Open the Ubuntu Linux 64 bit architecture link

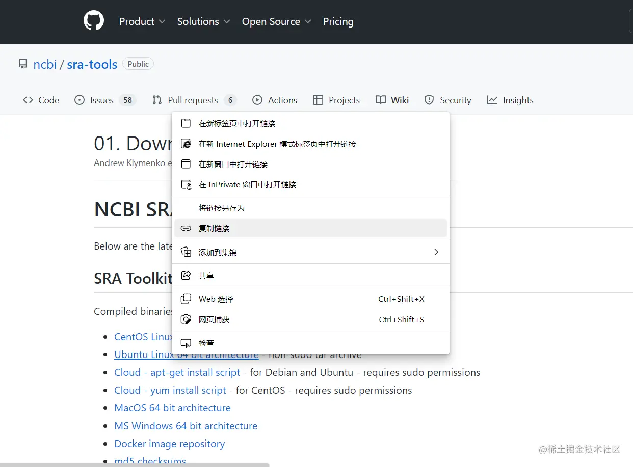click(x=186, y=354)
